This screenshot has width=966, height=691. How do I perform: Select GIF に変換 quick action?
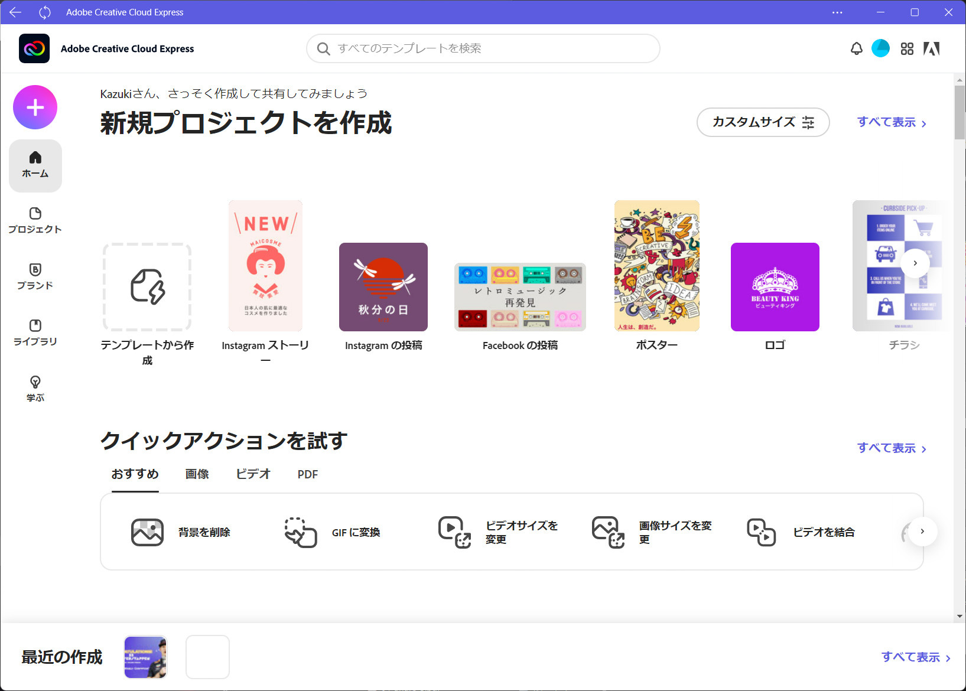click(332, 532)
